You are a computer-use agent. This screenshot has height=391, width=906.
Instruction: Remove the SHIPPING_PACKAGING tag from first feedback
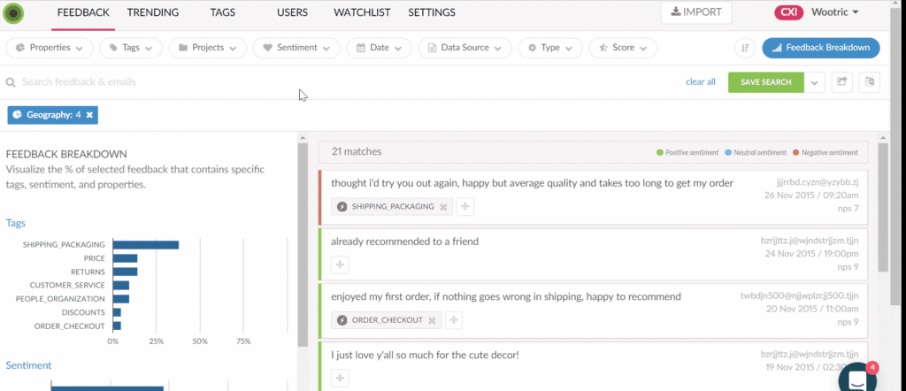[443, 207]
